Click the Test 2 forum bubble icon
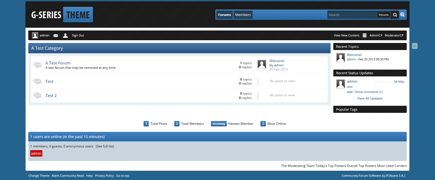 tap(37, 95)
